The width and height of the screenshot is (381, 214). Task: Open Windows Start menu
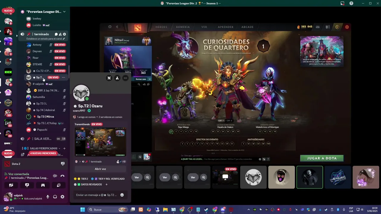pos(83,210)
